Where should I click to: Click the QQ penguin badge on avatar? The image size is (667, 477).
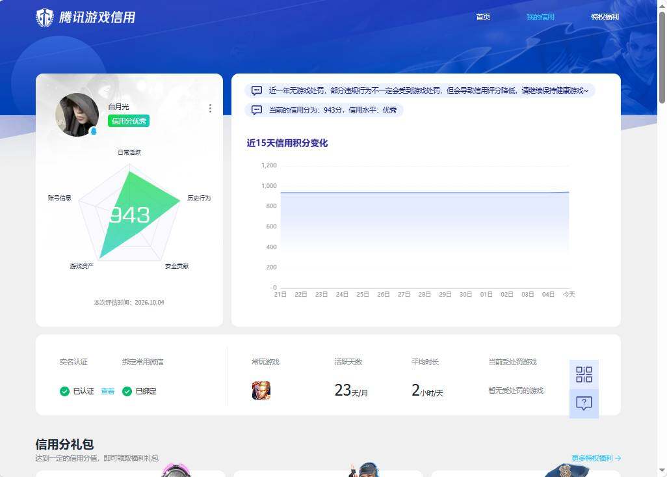click(x=94, y=131)
